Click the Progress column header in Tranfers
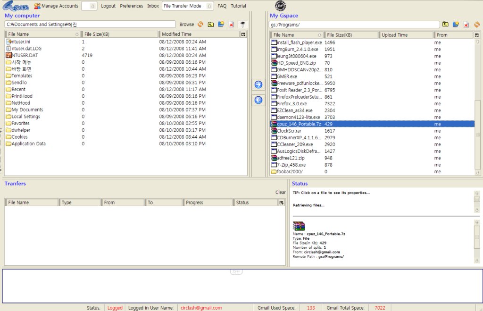 pyautogui.click(x=208, y=202)
